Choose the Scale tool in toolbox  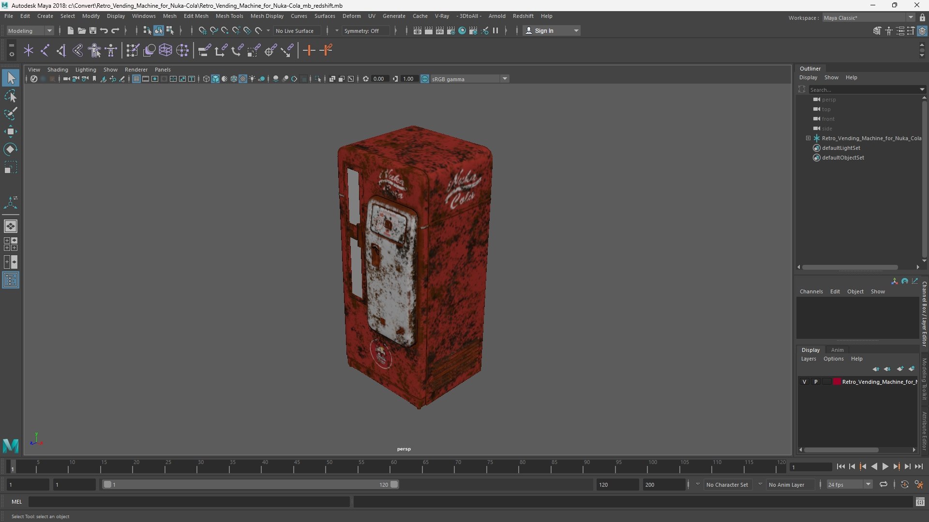pos(11,167)
